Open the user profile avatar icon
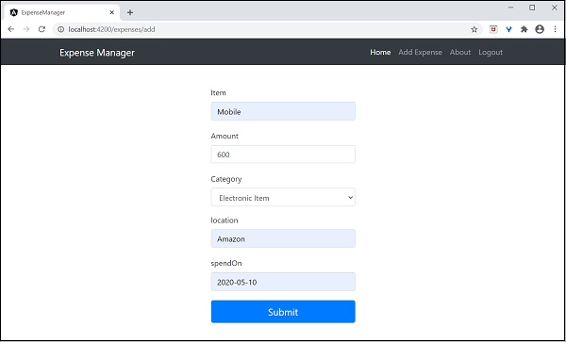This screenshot has height=342, width=566. point(540,29)
